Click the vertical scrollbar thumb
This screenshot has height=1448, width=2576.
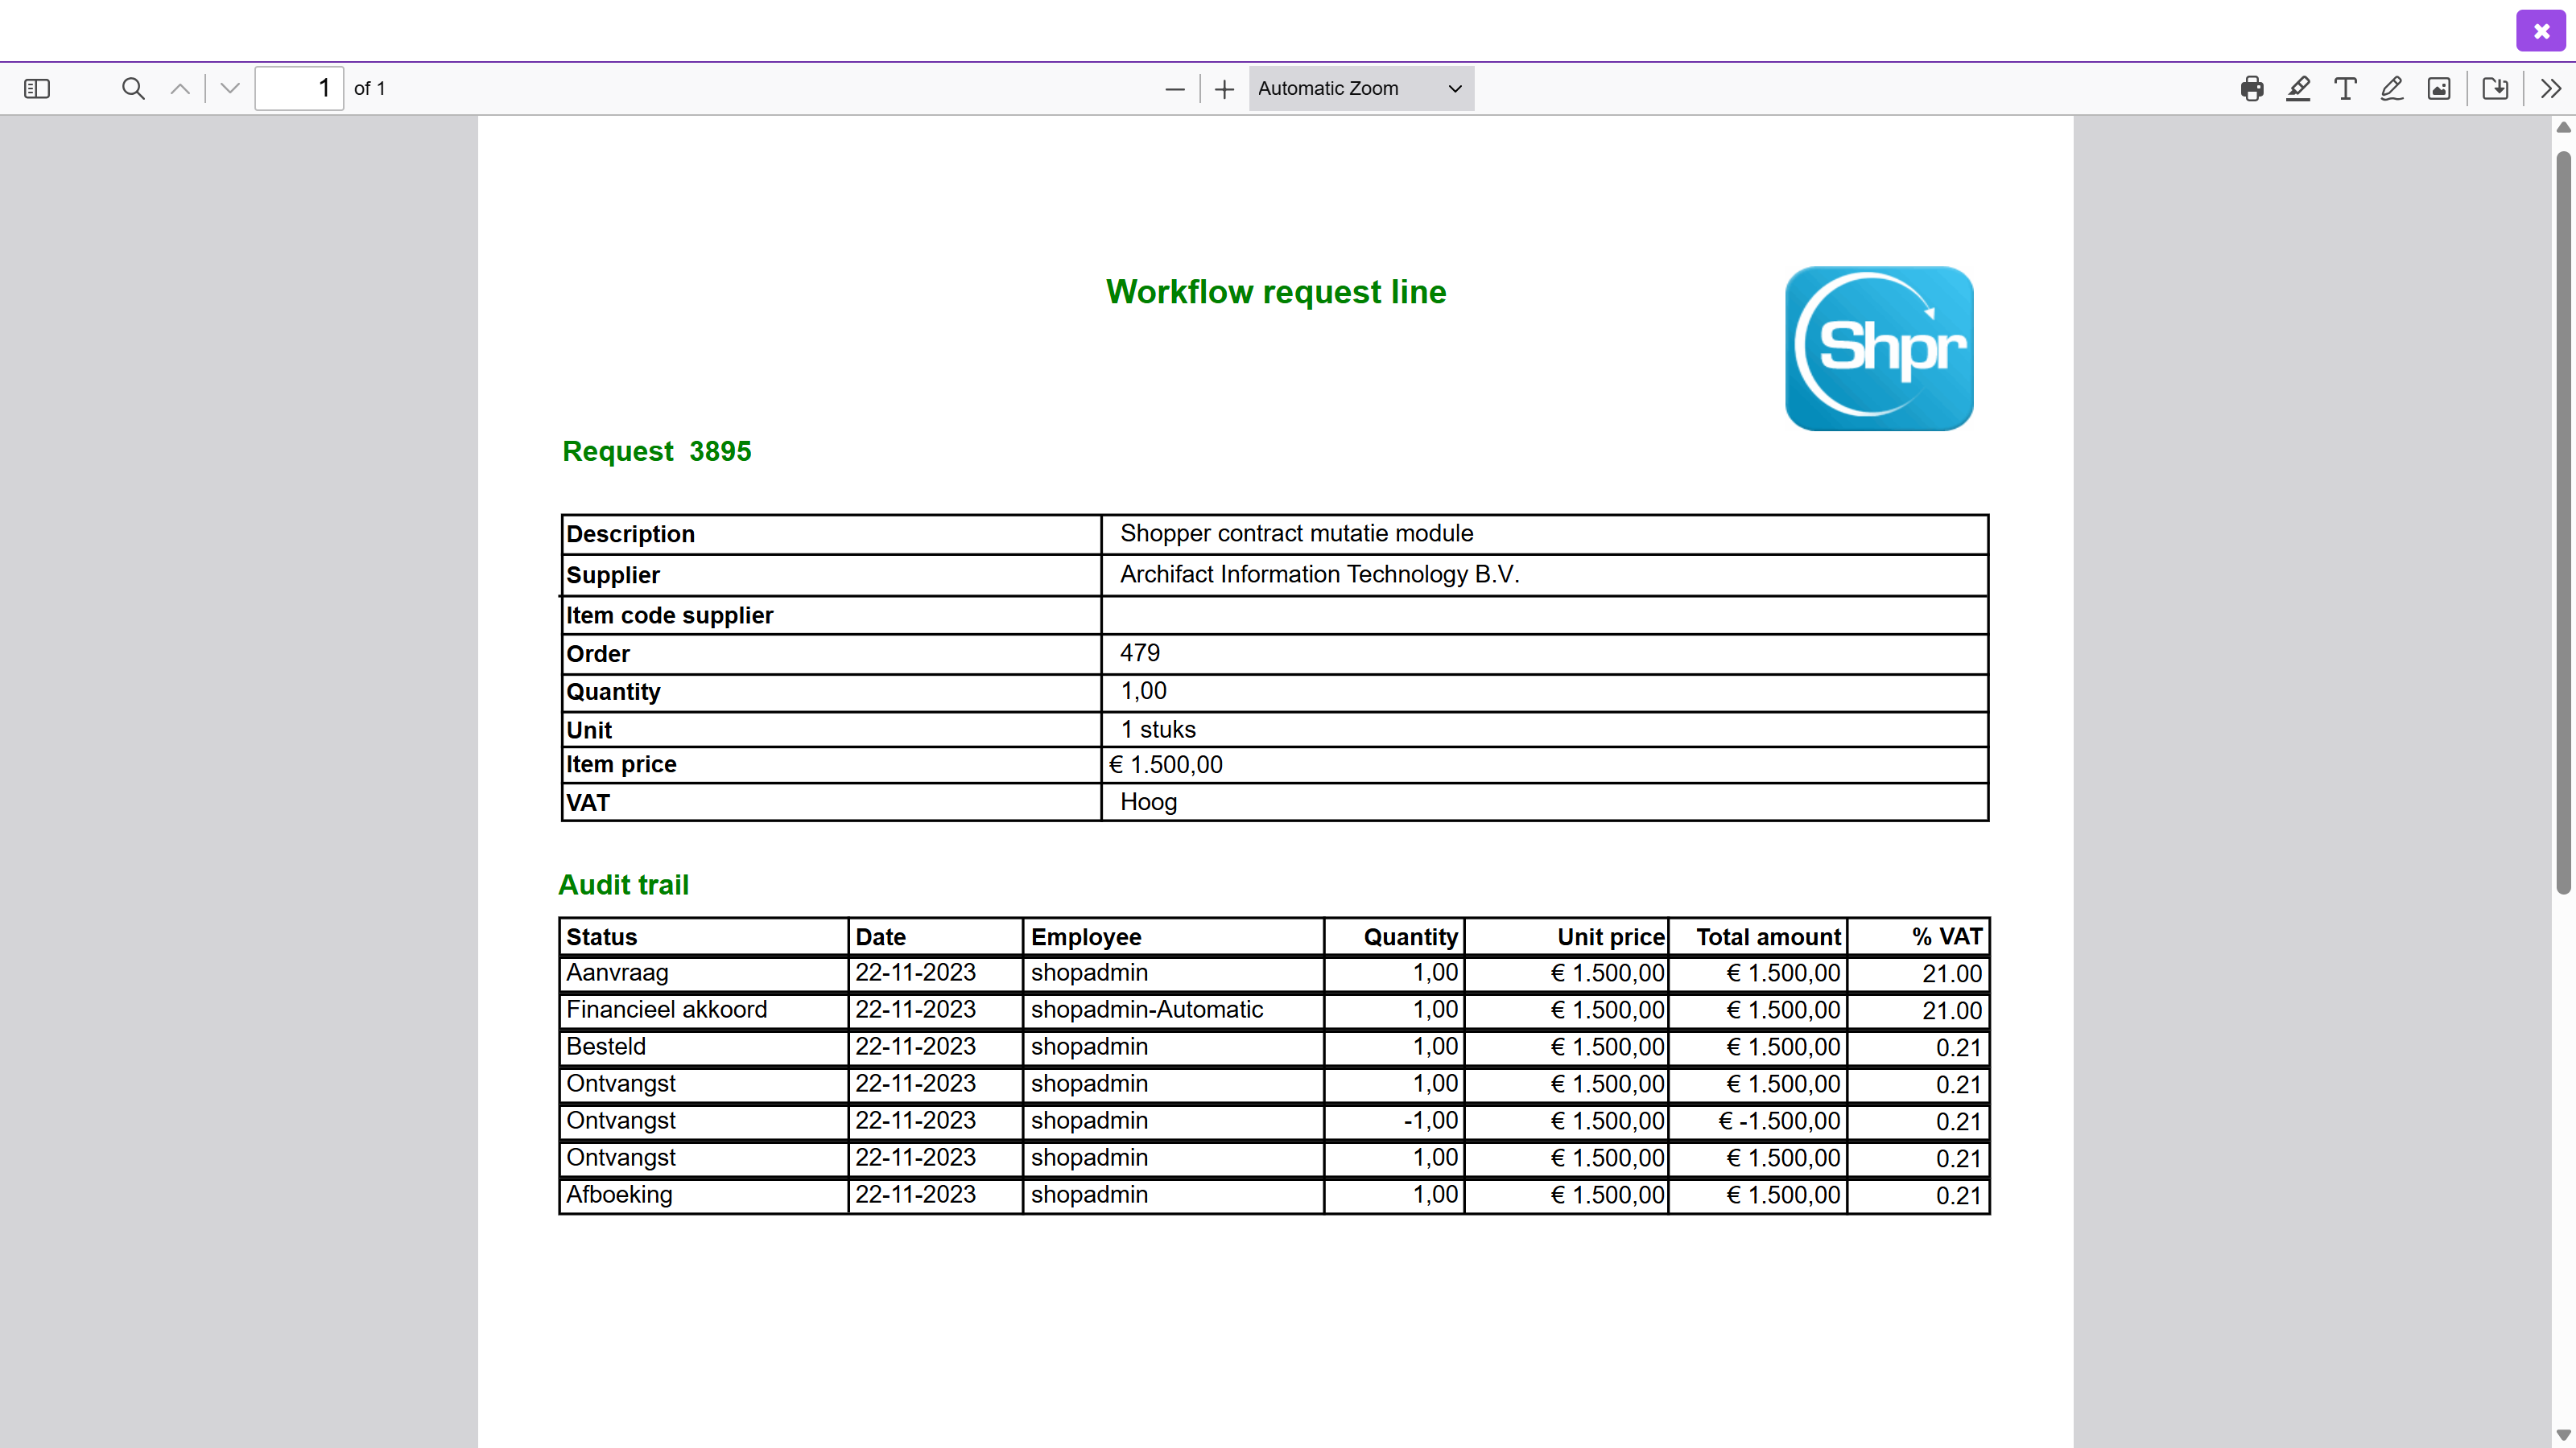(x=2563, y=523)
